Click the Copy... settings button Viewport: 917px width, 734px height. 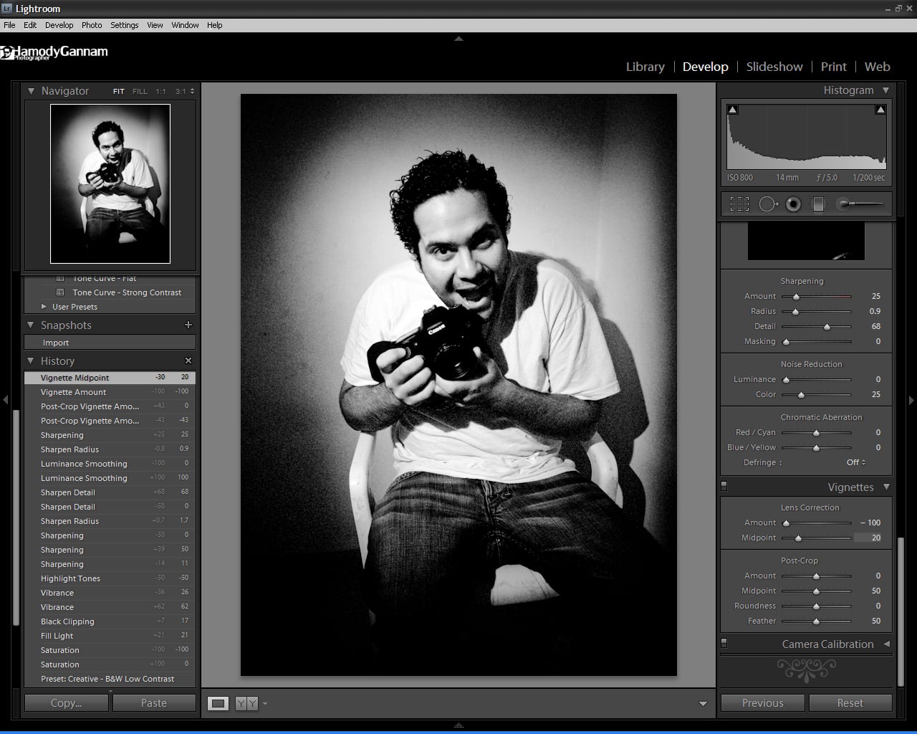[66, 703]
